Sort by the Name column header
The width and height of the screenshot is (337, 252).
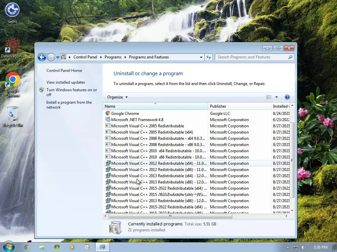[x=155, y=106]
